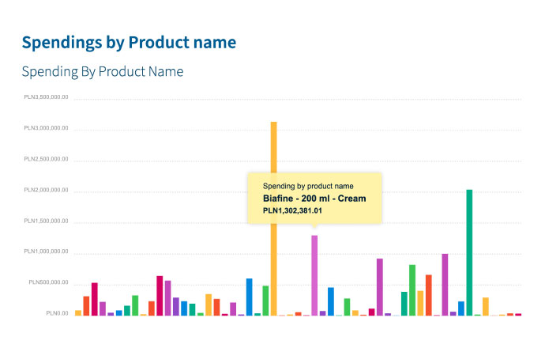This screenshot has width=545, height=348.
Task: Click the Spending By Product Name subtitle
Action: pos(103,72)
